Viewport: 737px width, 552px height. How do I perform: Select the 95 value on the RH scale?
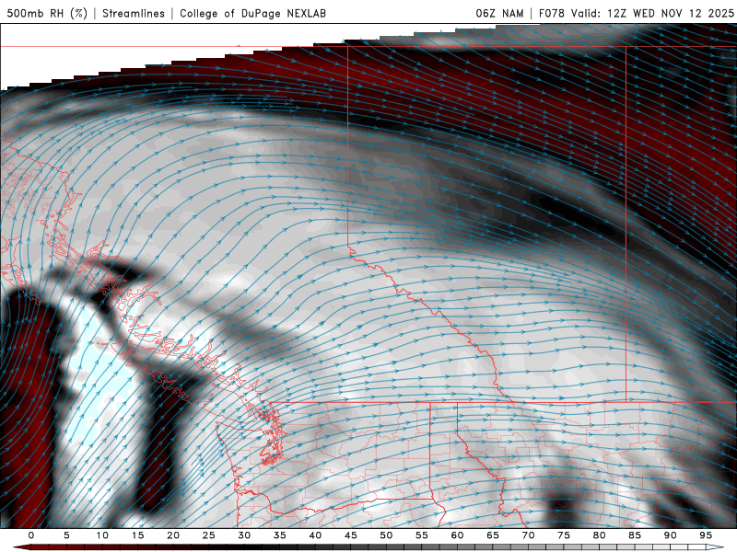[x=706, y=535]
